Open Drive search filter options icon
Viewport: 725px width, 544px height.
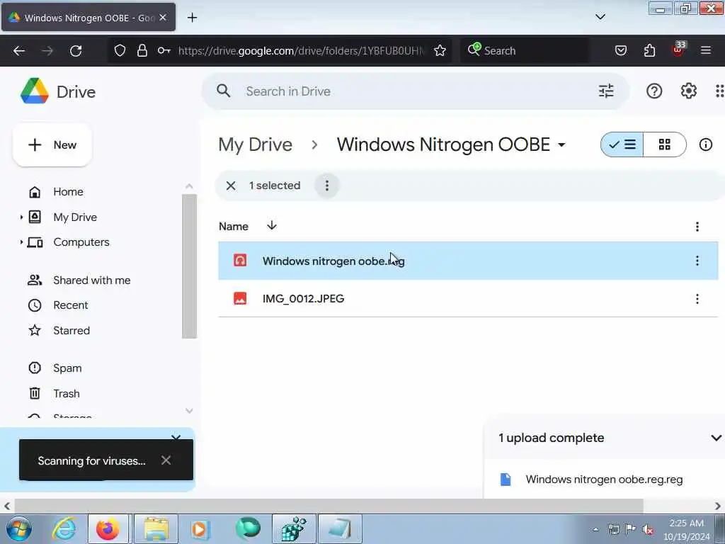(606, 91)
